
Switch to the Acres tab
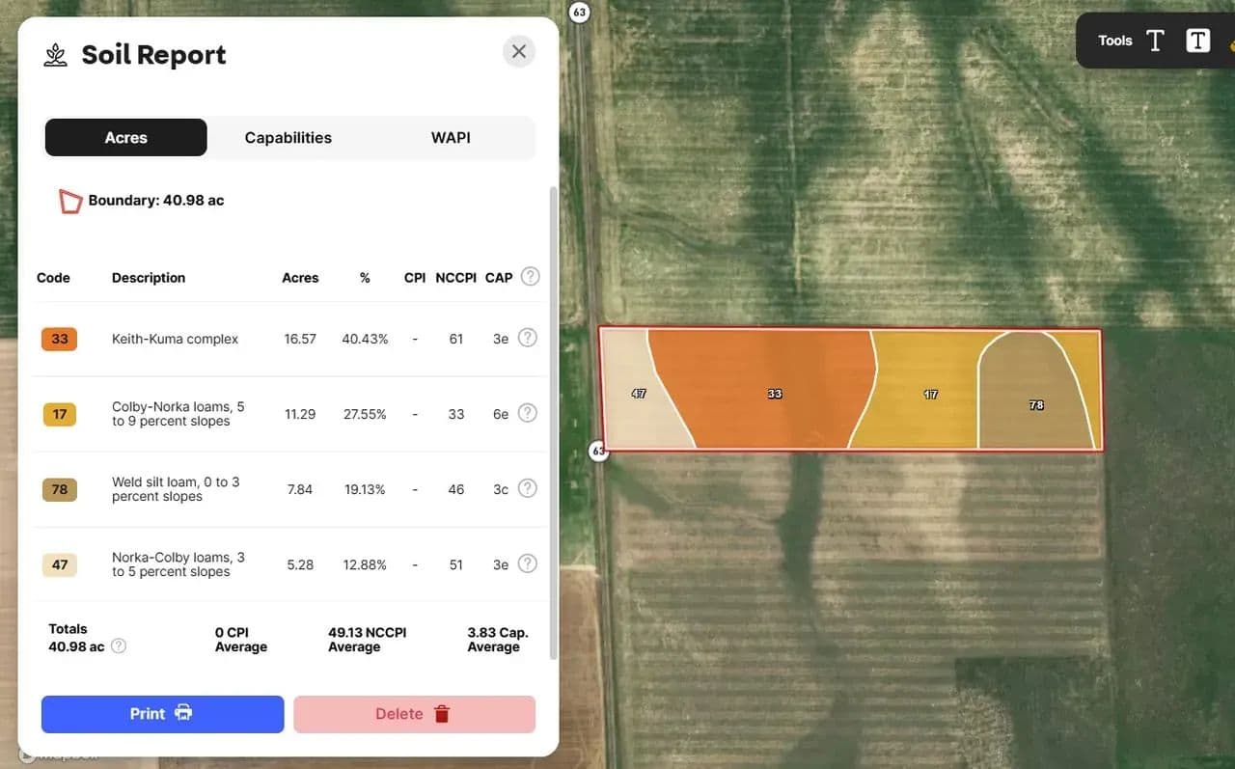[126, 138]
